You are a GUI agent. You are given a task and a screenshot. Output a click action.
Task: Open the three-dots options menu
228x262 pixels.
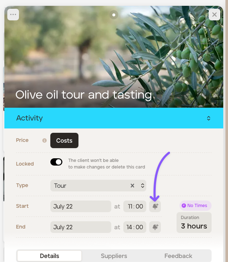[x=13, y=15]
